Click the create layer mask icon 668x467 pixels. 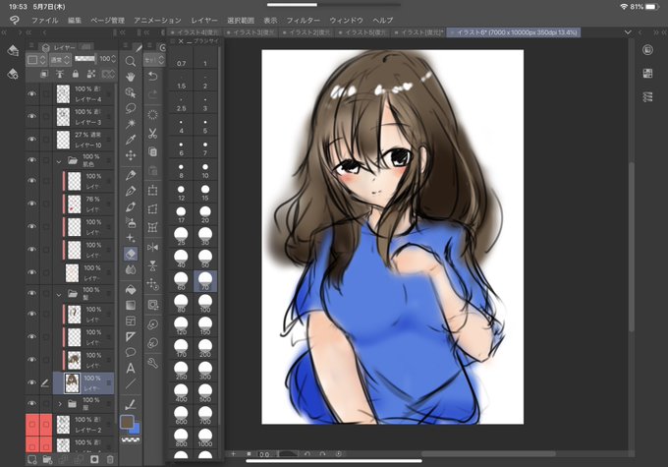click(94, 459)
